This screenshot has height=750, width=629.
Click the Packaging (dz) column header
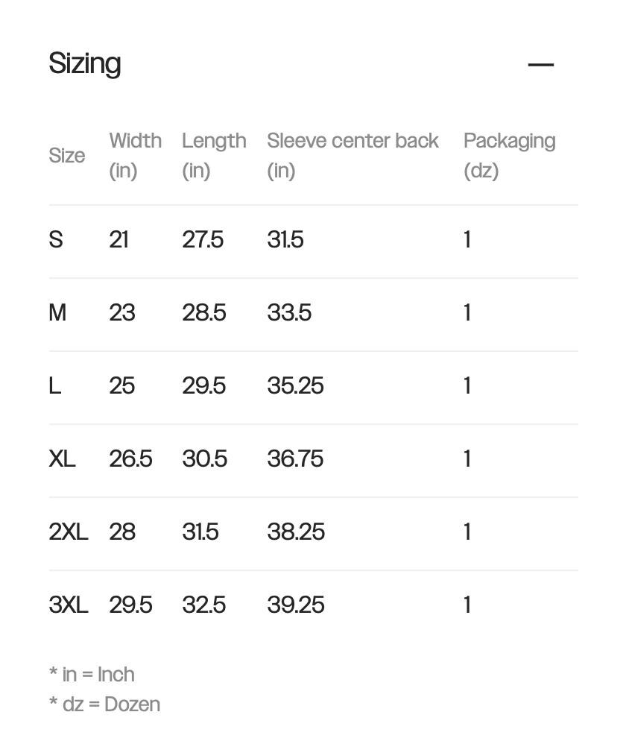[510, 156]
